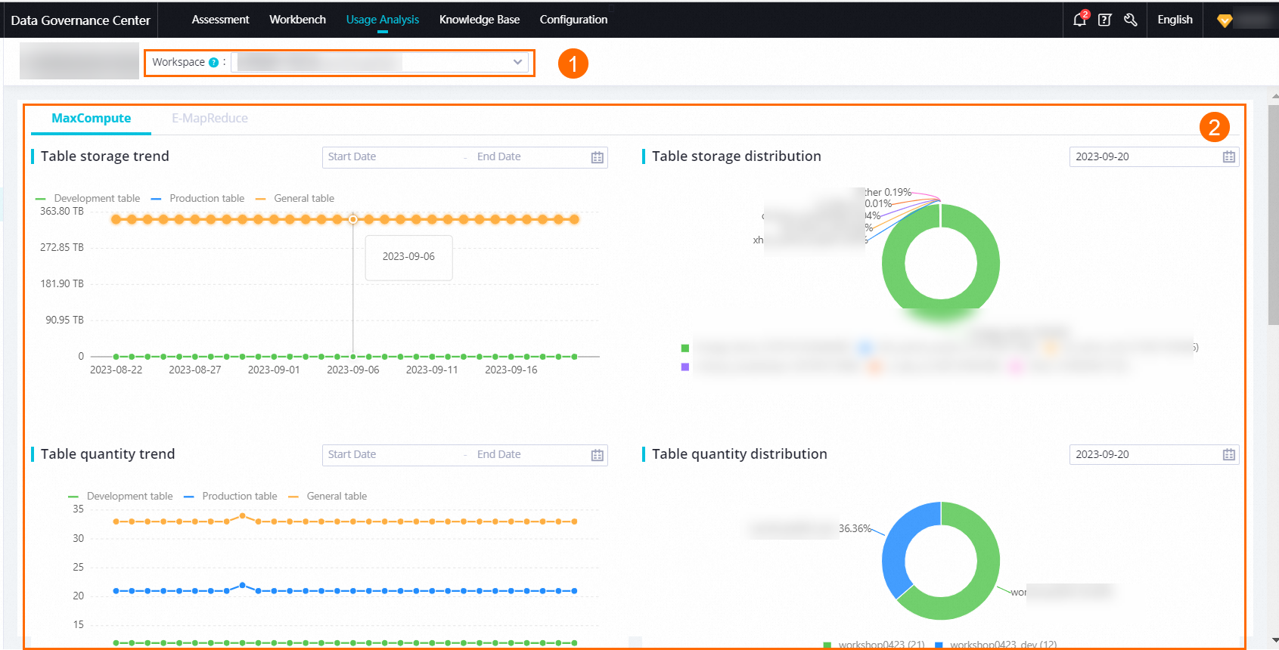Image resolution: width=1279 pixels, height=650 pixels.
Task: Open calendar icon for Table storage trend
Action: (598, 157)
